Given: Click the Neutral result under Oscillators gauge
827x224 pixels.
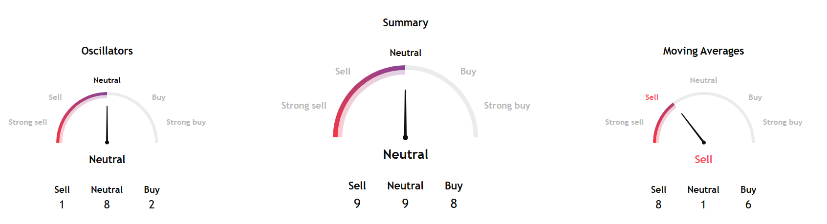Looking at the screenshot, I should pos(107,159).
